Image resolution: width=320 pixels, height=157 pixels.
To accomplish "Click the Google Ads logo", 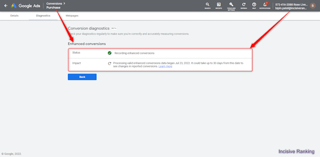I will pos(26,6).
